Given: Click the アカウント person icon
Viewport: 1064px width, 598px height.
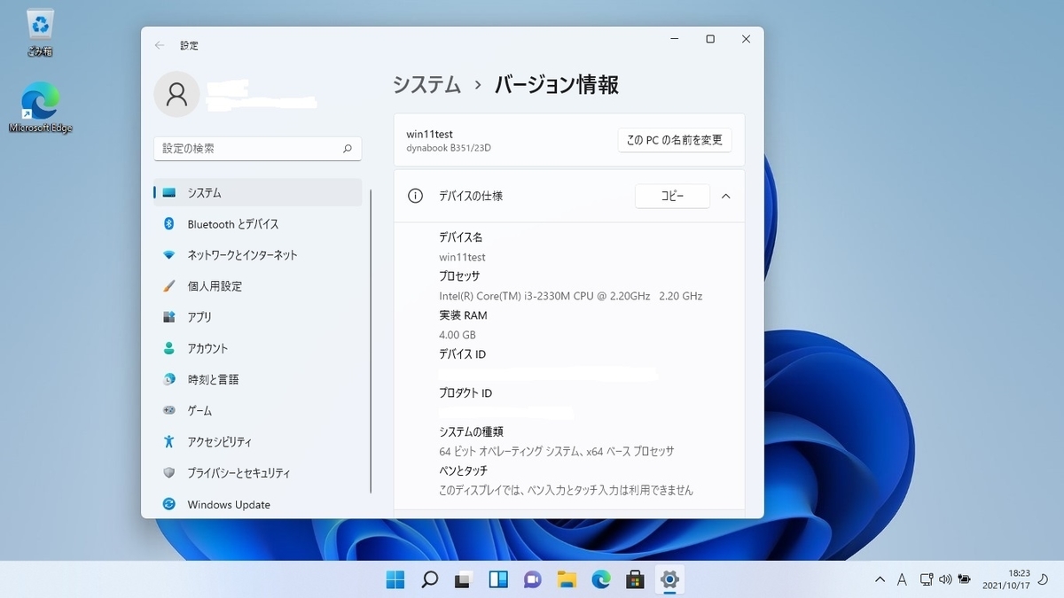Looking at the screenshot, I should pos(169,348).
